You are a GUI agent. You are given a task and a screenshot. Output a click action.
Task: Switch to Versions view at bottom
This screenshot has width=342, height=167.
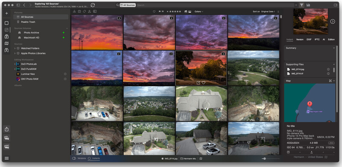pos(80,158)
